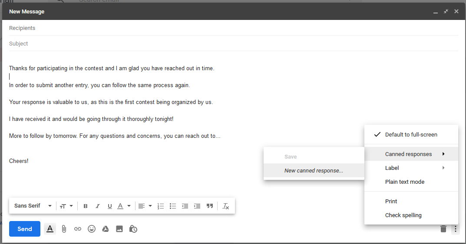Indent less button in toolbar
Viewport: 466px width, 244px height.
click(x=185, y=206)
